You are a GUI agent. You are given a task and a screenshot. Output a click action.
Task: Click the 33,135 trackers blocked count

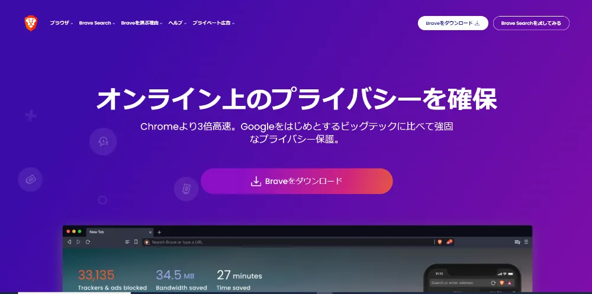point(96,274)
